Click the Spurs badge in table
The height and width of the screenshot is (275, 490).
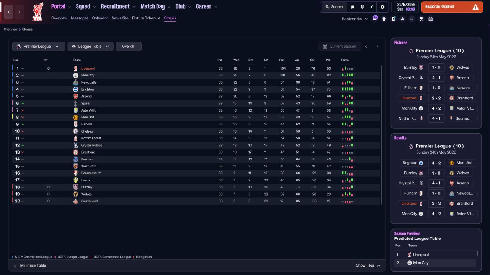75,103
